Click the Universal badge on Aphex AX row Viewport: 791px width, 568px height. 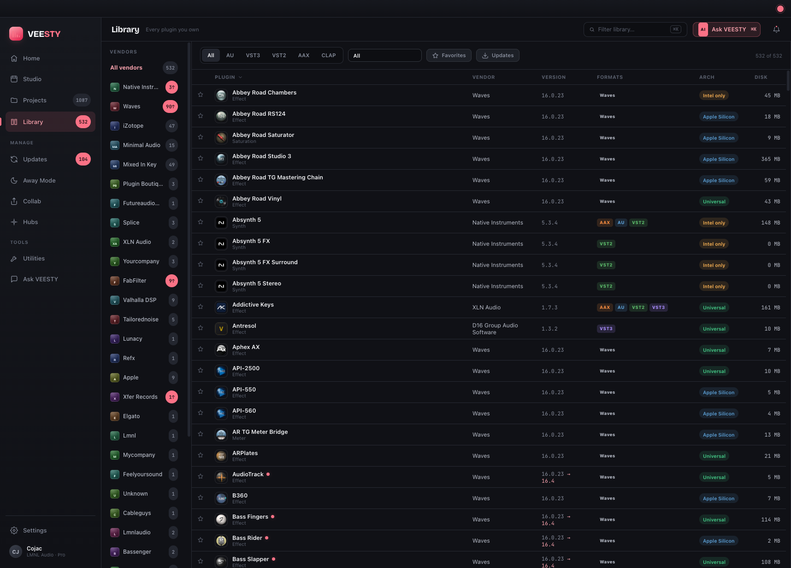pyautogui.click(x=714, y=350)
